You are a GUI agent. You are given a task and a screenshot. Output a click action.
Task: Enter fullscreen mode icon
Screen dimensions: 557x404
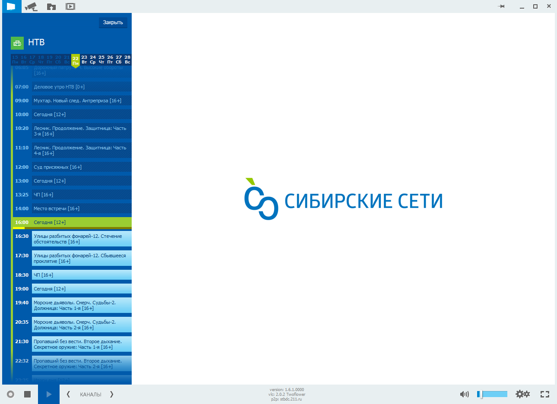pos(545,394)
